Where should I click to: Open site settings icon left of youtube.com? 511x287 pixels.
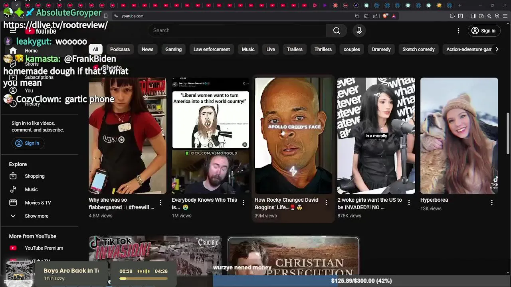point(116,16)
